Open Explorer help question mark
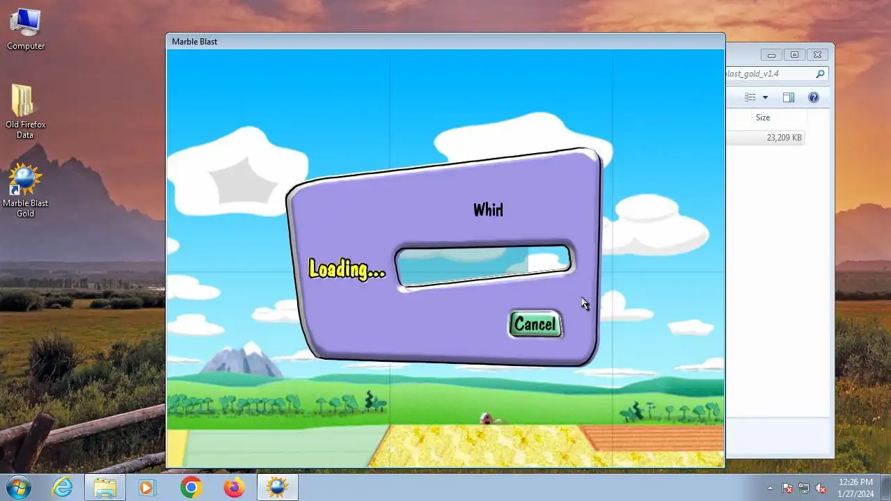The width and height of the screenshot is (891, 501). pos(813,97)
